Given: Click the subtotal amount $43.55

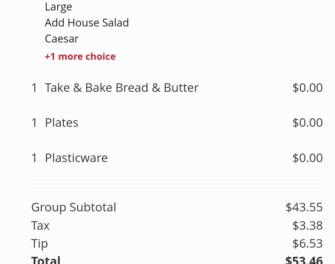Looking at the screenshot, I should point(304,207).
